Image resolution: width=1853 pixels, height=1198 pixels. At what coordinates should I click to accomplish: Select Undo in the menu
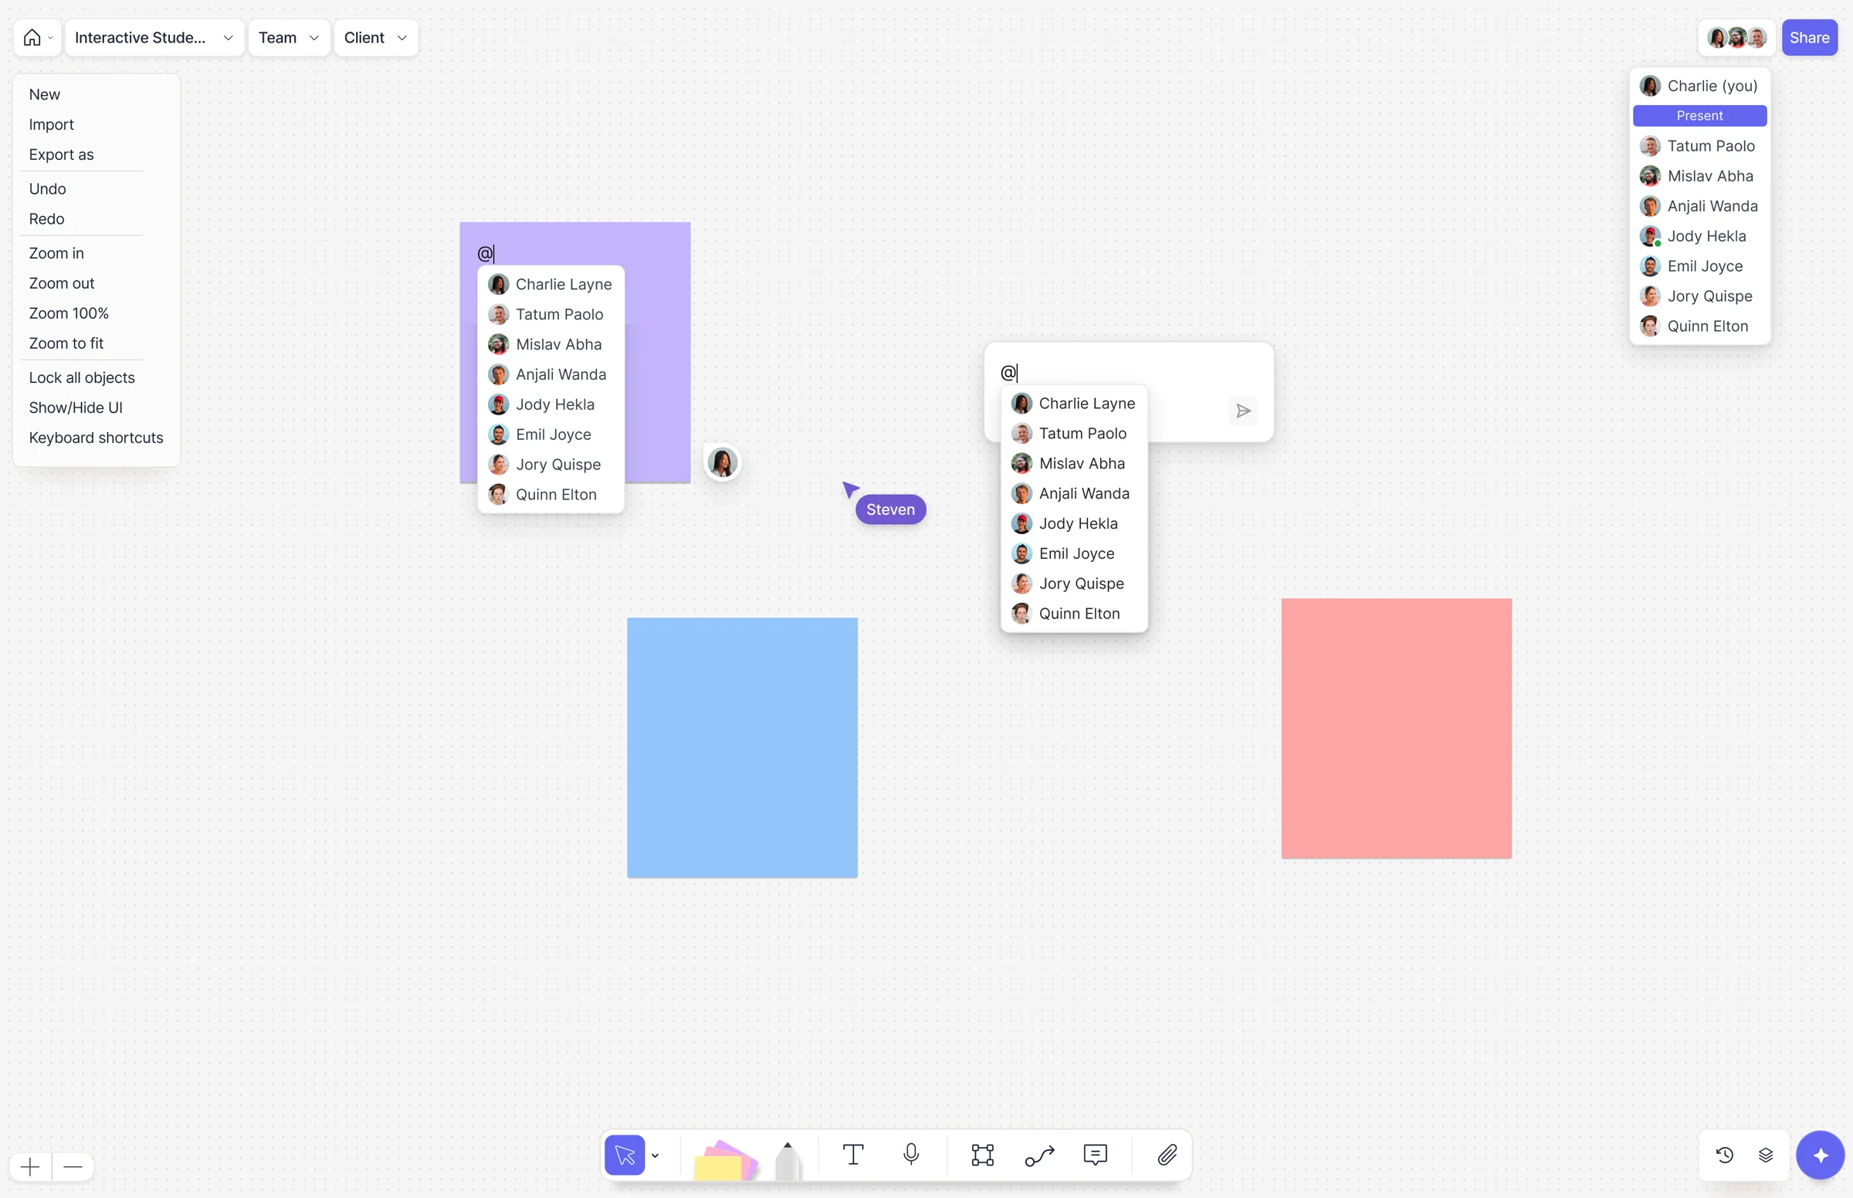point(47,188)
